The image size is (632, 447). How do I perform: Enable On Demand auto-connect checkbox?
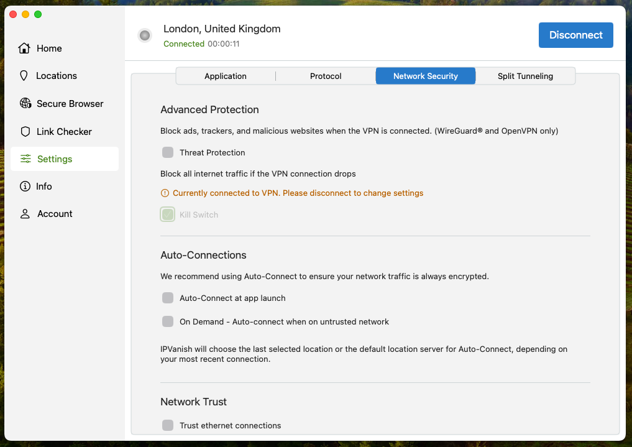coord(168,321)
